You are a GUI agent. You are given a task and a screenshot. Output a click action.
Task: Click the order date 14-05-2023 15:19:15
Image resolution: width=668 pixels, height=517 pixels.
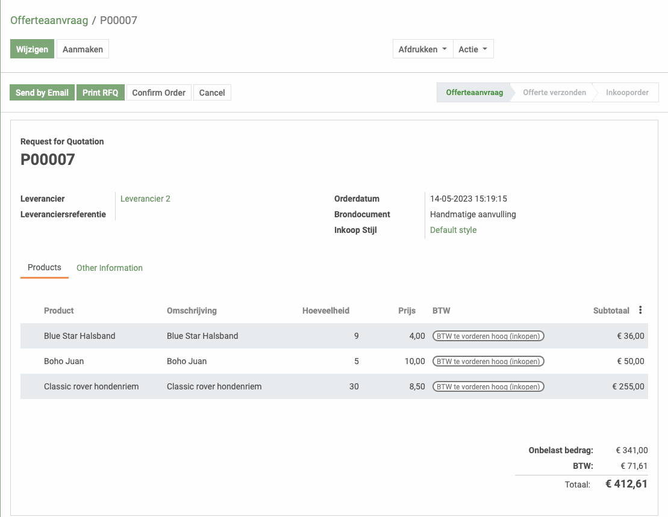point(469,199)
